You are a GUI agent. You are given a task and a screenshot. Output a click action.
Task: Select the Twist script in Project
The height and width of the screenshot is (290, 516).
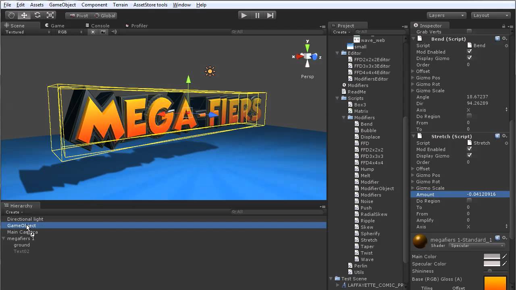click(366, 253)
